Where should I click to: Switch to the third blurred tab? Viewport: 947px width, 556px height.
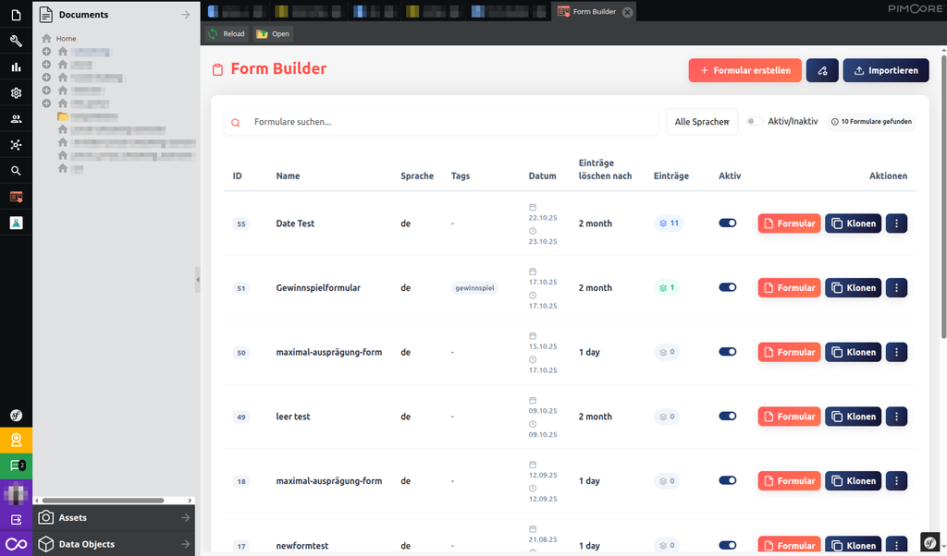coord(375,11)
